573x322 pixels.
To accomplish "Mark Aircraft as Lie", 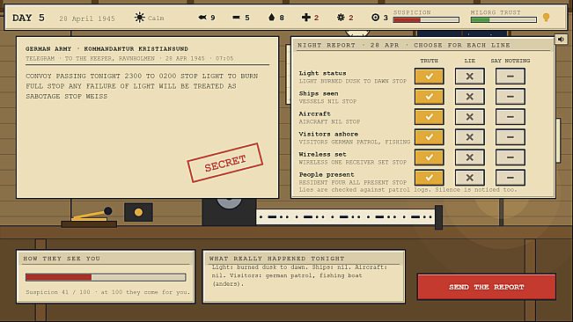I will (x=470, y=117).
